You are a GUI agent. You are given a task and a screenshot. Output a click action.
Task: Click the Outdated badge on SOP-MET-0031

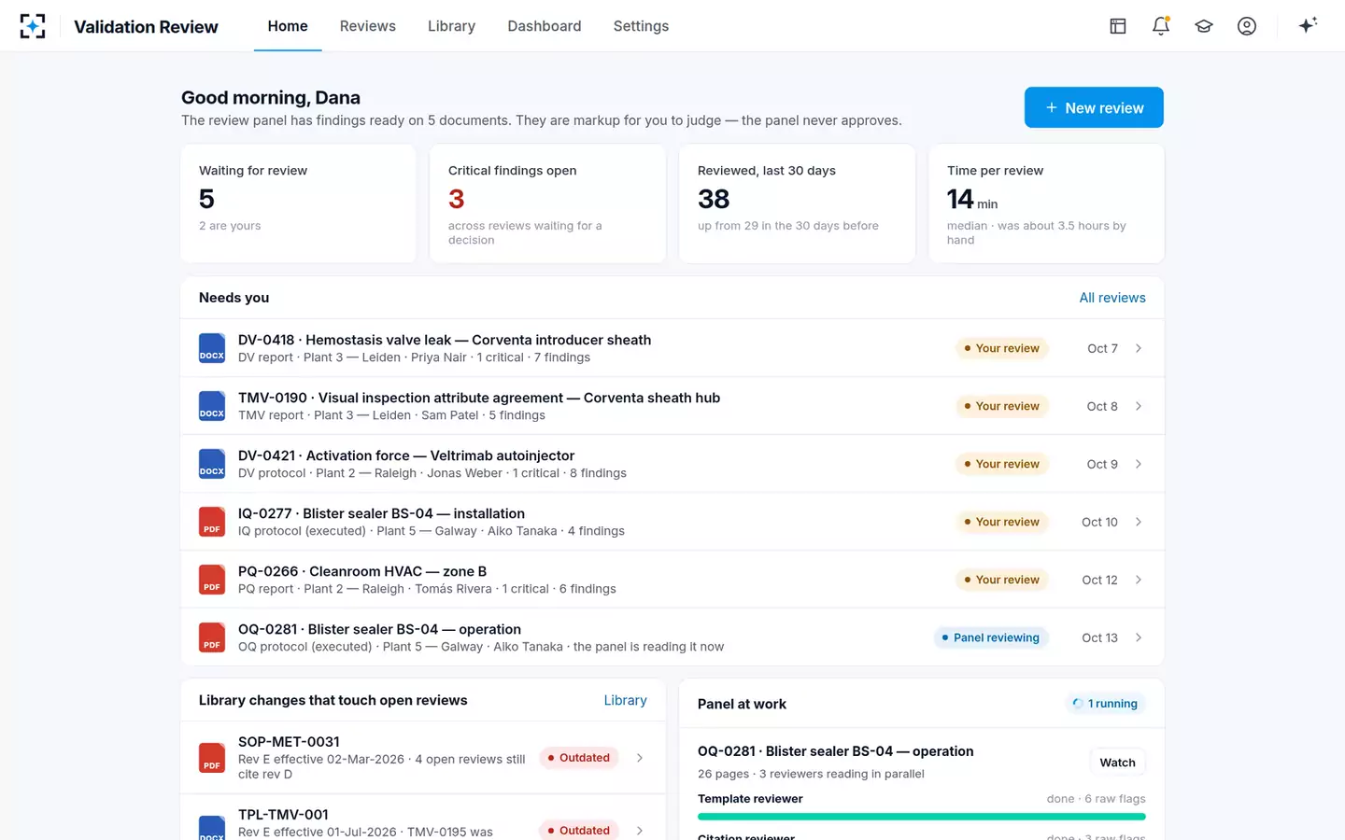(x=579, y=758)
